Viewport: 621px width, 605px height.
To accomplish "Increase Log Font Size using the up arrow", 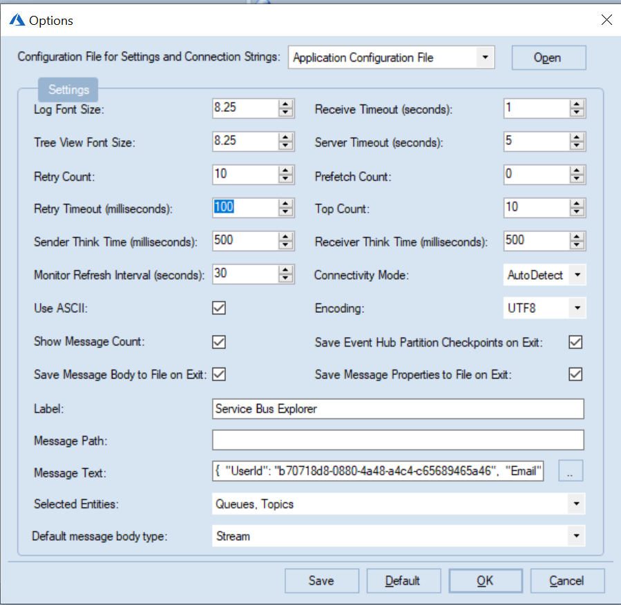I will (x=285, y=105).
